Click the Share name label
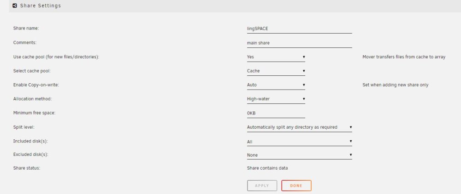 pos(26,29)
